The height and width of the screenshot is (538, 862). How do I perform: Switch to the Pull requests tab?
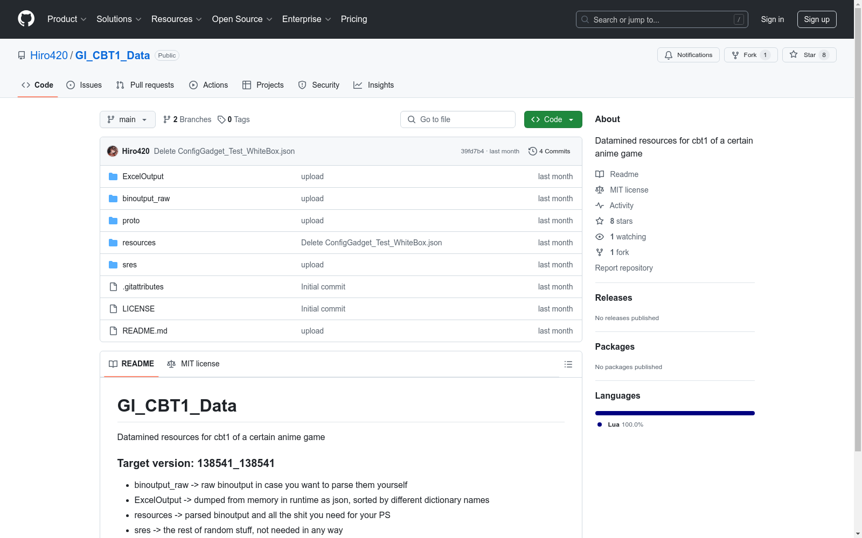coord(145,85)
